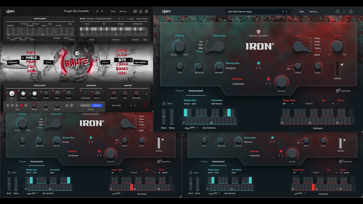Viewport: 363px width, 204px height.
Task: Click the Latch lock icon in Electro-Boys window
Action: pyautogui.click(x=164, y=104)
